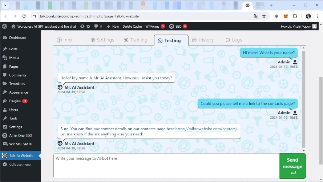This screenshot has width=323, height=182.
Task: Open comments bubble in admin bar
Action: [98, 27]
